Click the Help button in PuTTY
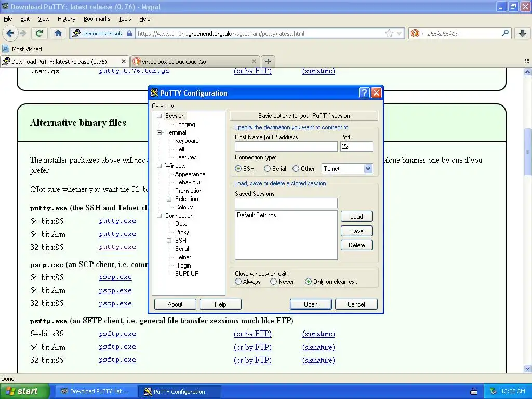Viewport: 532px width, 399px height. click(220, 304)
